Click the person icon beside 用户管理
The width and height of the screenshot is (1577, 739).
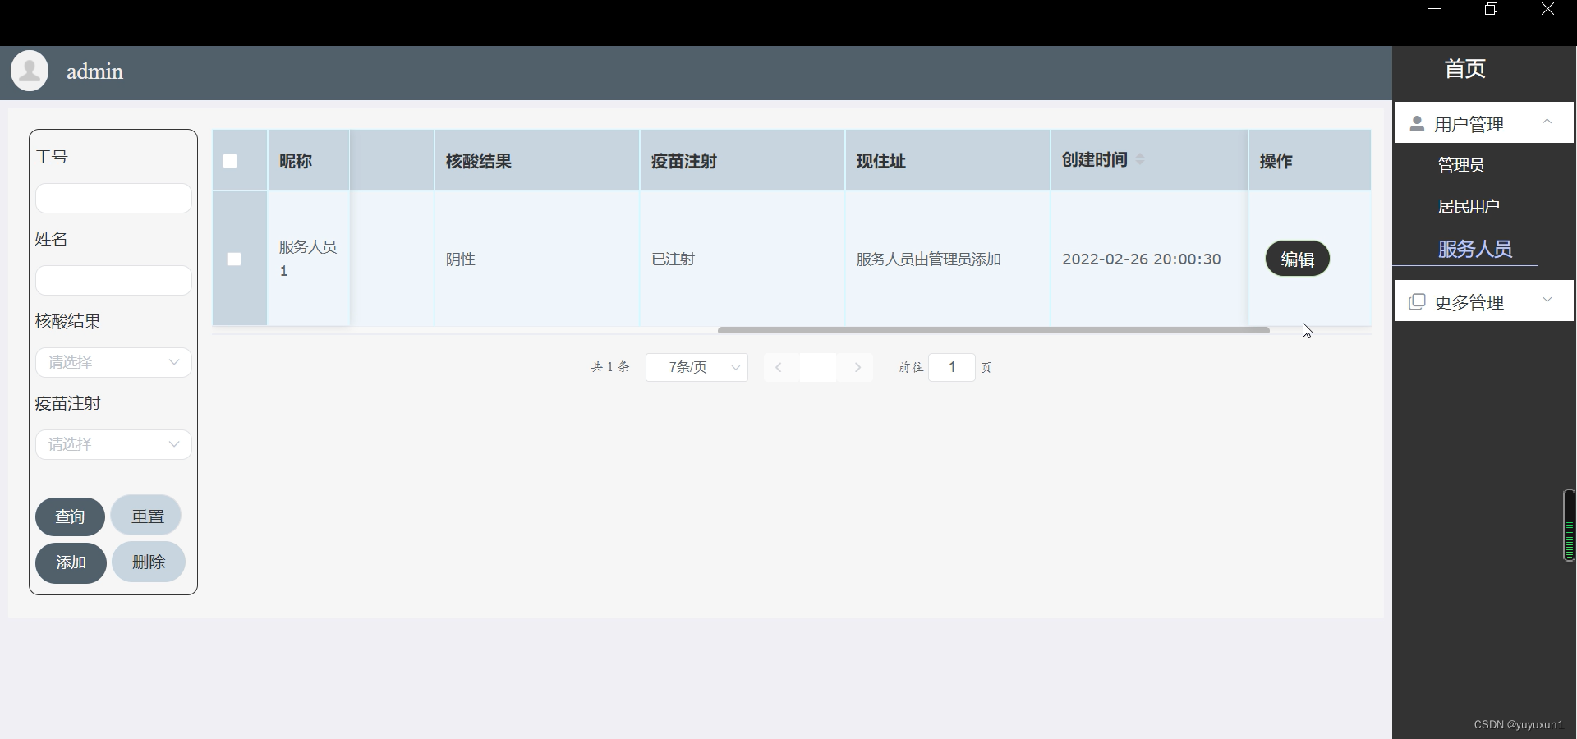1418,123
